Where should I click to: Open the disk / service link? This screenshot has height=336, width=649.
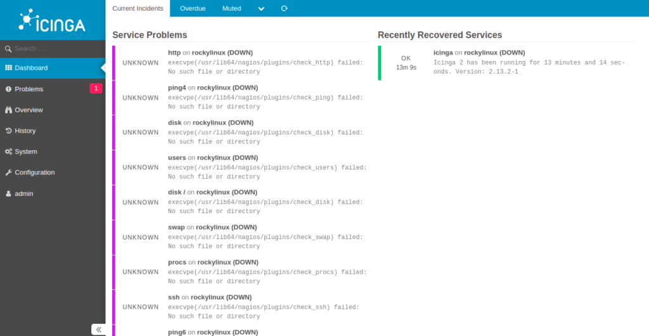(x=177, y=193)
